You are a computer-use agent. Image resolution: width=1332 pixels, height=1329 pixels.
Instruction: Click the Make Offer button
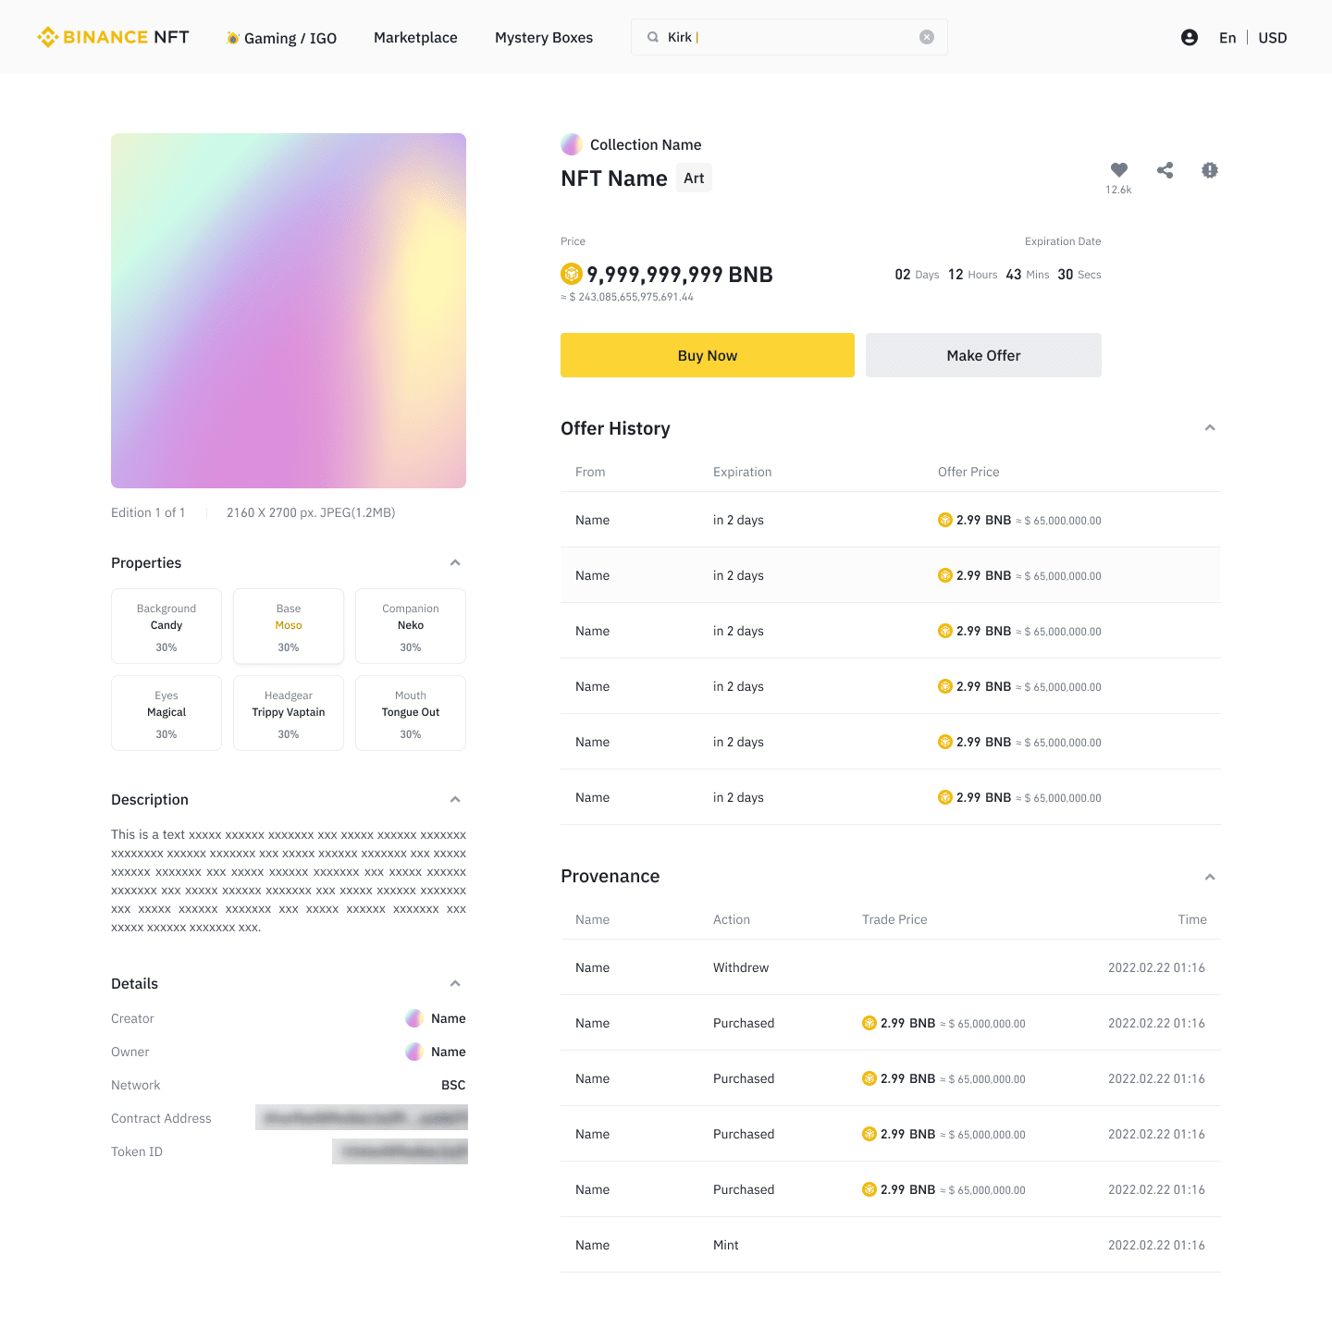point(982,355)
